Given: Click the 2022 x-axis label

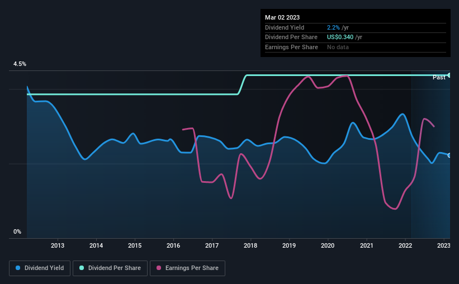Looking at the screenshot, I should [x=405, y=245].
